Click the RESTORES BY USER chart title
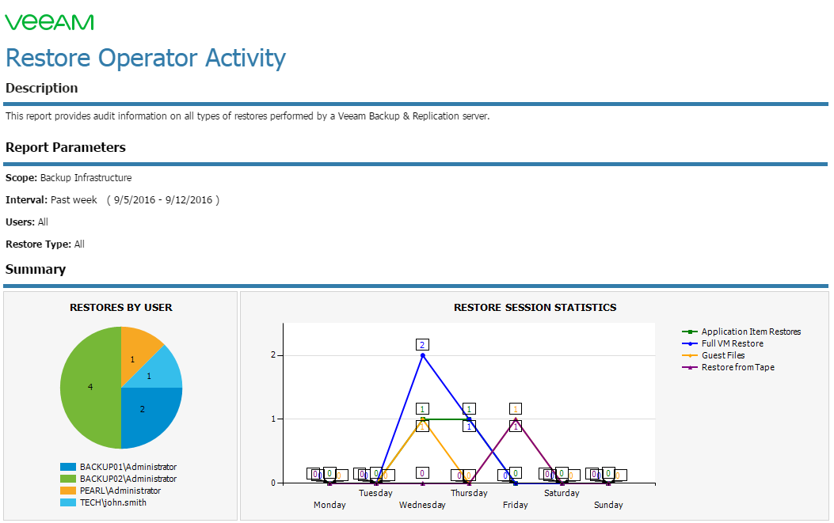 coord(121,308)
